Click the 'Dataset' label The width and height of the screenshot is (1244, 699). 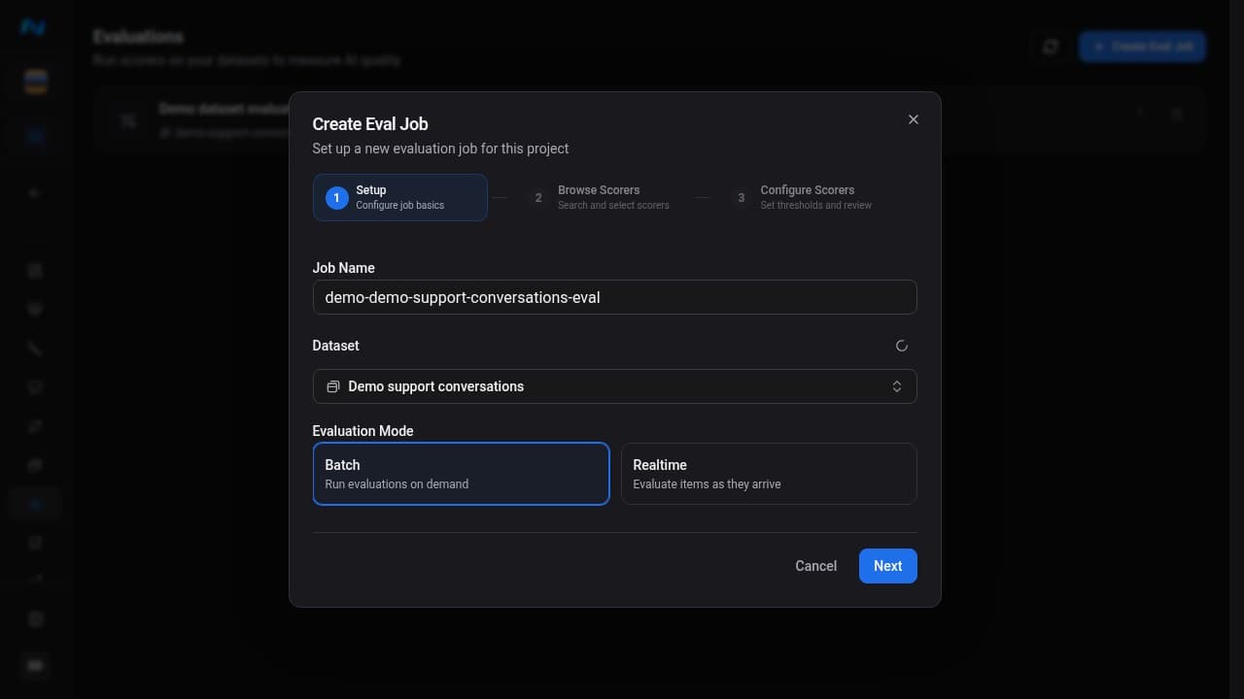[335, 346]
